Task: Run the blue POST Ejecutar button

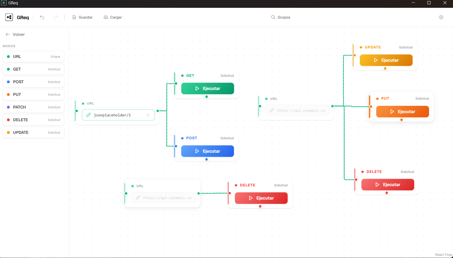Action: click(x=208, y=151)
